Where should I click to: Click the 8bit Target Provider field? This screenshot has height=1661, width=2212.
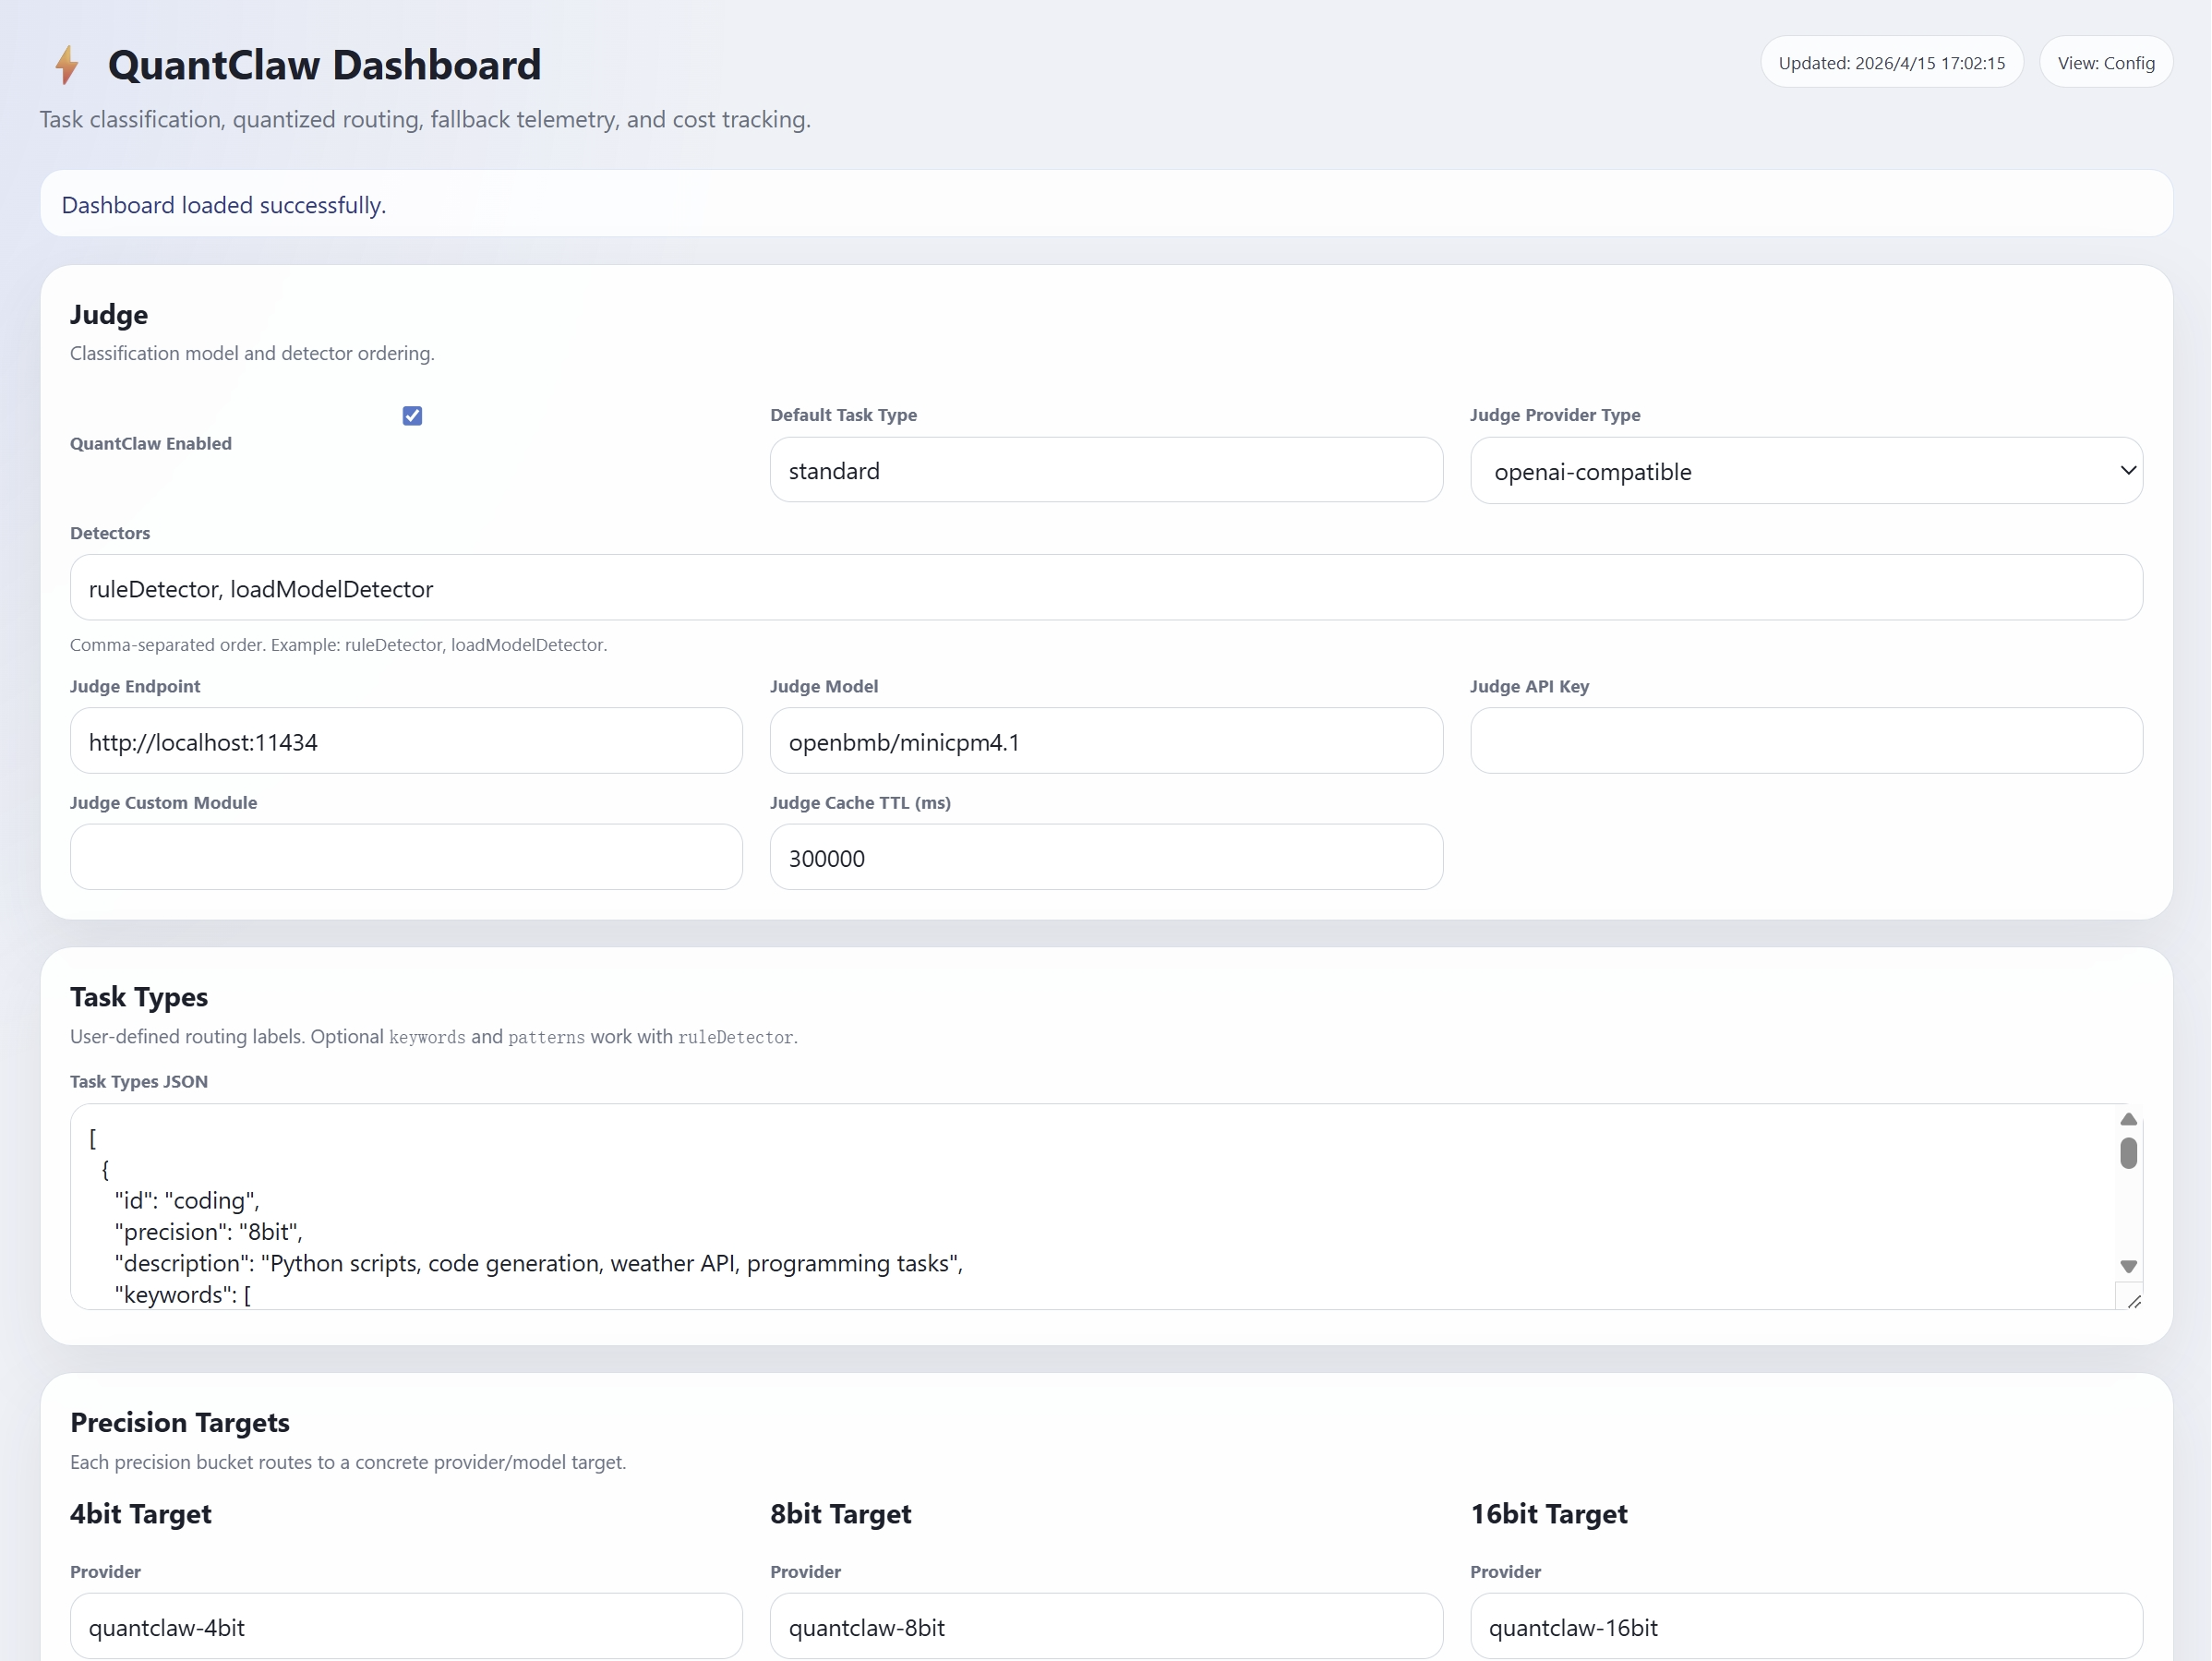click(x=1105, y=1627)
